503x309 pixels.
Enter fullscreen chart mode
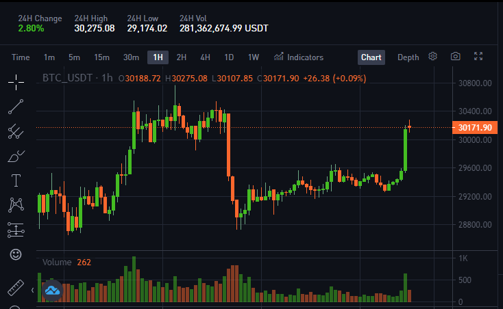[478, 56]
